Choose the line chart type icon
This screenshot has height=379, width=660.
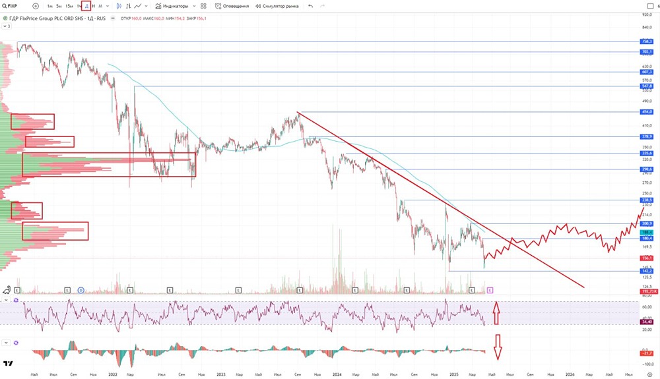pos(138,7)
